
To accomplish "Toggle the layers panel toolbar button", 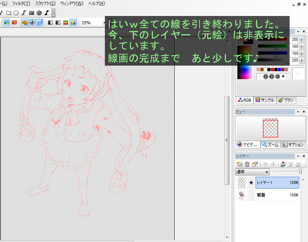I will 40,23.
